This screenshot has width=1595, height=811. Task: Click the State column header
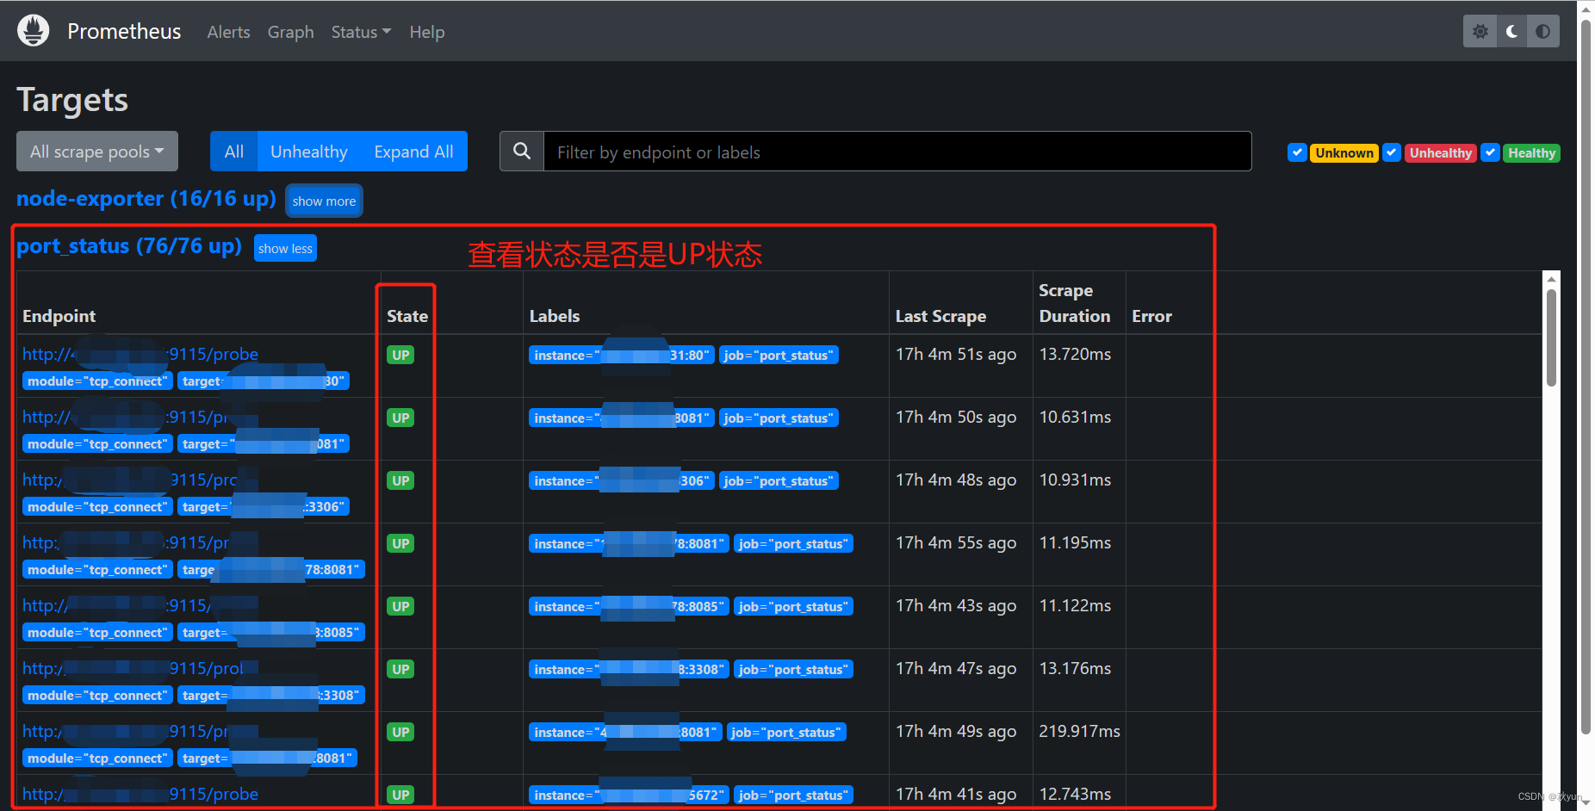point(407,316)
